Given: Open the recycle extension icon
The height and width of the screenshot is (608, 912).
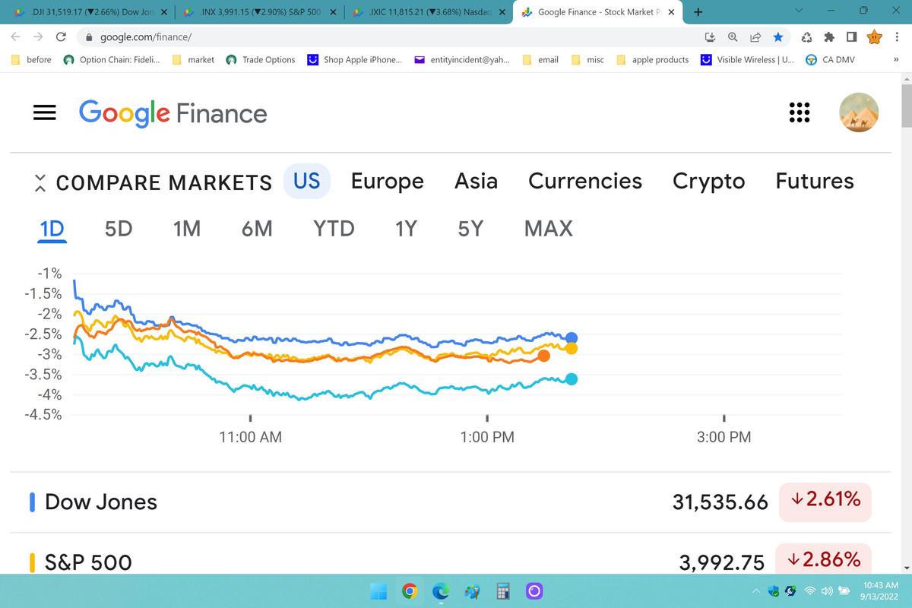Looking at the screenshot, I should (x=807, y=36).
